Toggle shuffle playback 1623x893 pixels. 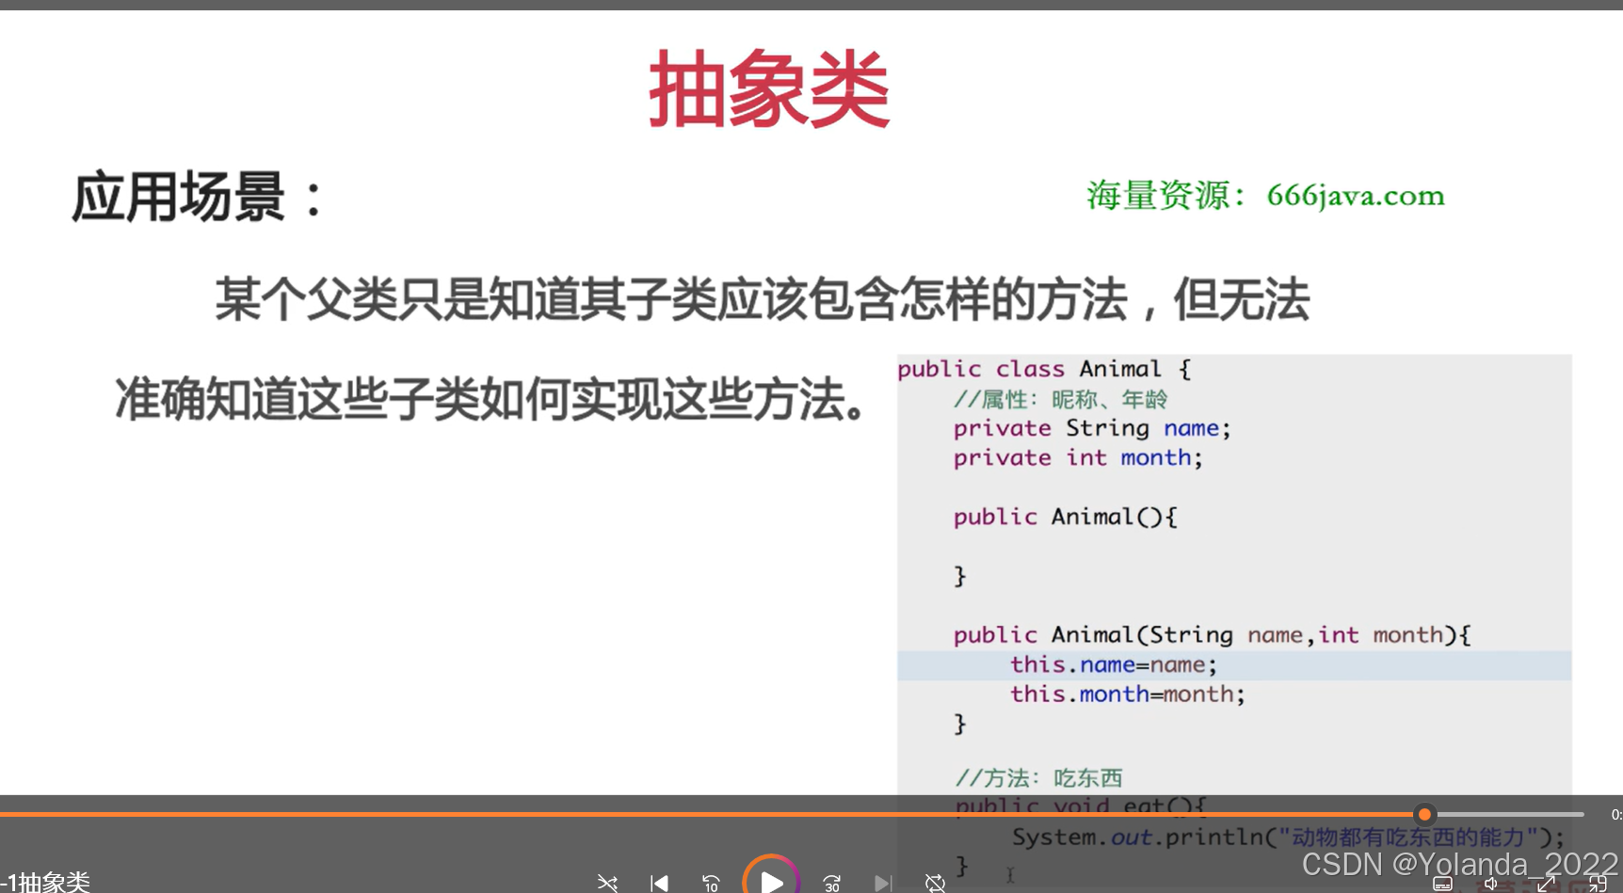607,883
